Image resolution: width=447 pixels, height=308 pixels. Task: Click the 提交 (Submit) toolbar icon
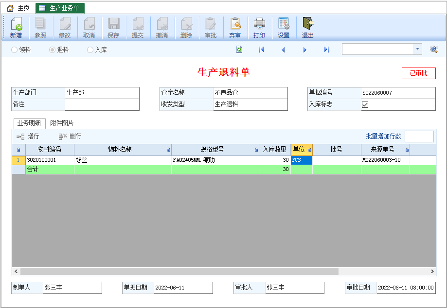[138, 24]
